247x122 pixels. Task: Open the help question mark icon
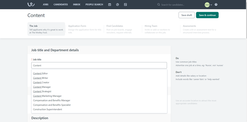pos(216,5)
